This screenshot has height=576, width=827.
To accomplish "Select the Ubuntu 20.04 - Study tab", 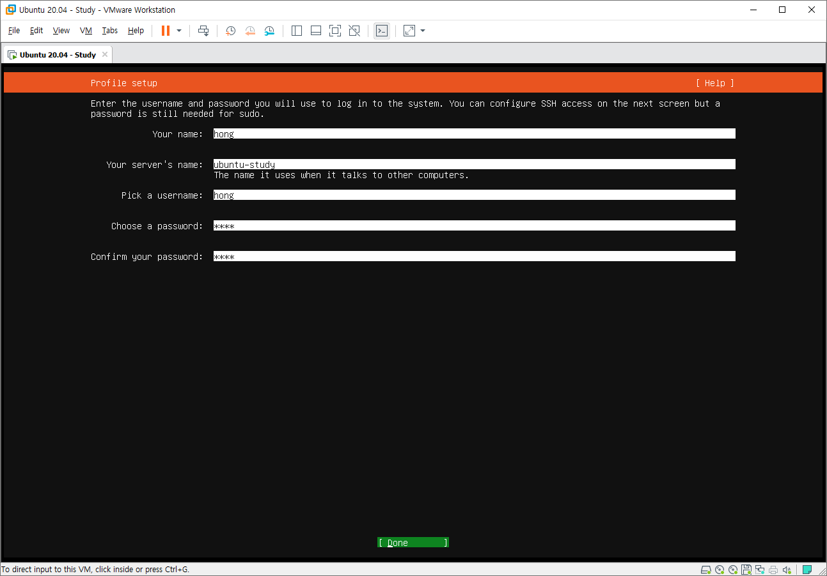I will click(58, 55).
